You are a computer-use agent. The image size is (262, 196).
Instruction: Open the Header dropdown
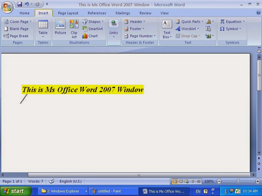click(135, 22)
